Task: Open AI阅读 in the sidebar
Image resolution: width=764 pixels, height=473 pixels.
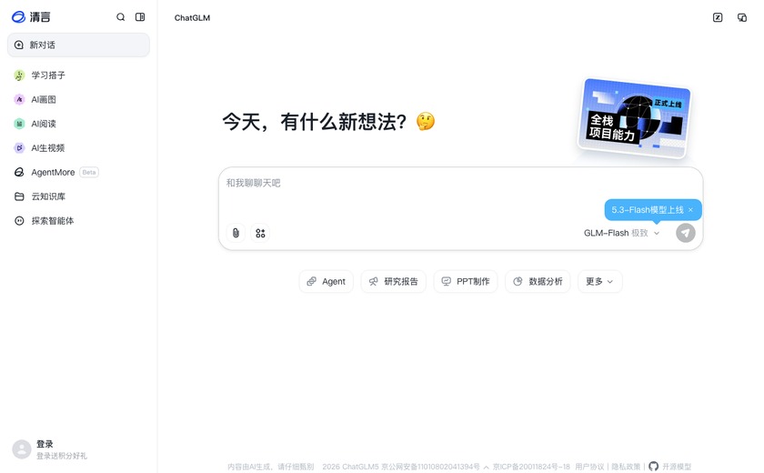Action: tap(78, 124)
